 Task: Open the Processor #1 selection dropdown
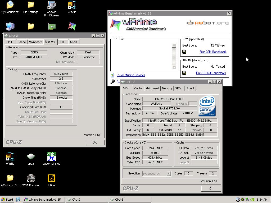tap(169, 173)
